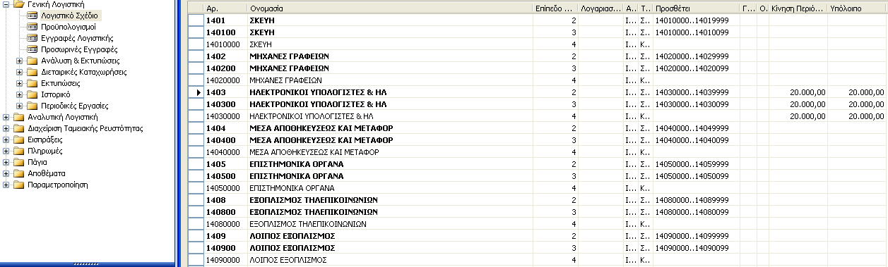The width and height of the screenshot is (888, 267).
Task: Click the row selector of account 1401
Action: [x=196, y=20]
